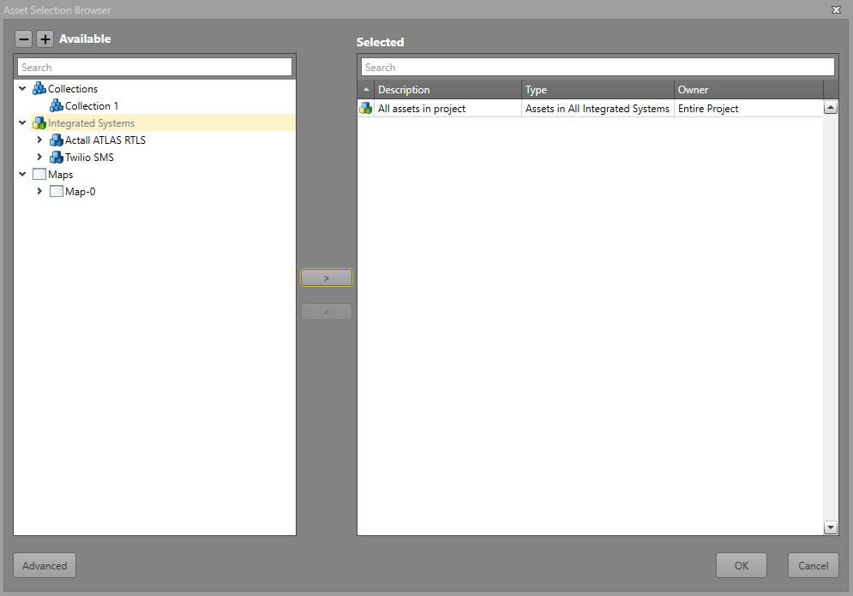Screen dimensions: 853x596
Task: Click the scroll down arrow in Selected list
Action: (x=830, y=527)
